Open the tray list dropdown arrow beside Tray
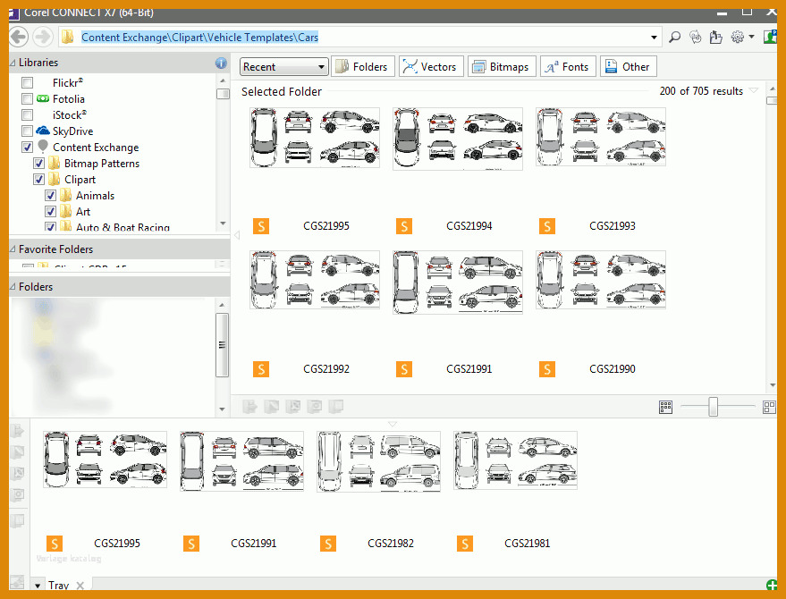786x599 pixels. click(38, 585)
